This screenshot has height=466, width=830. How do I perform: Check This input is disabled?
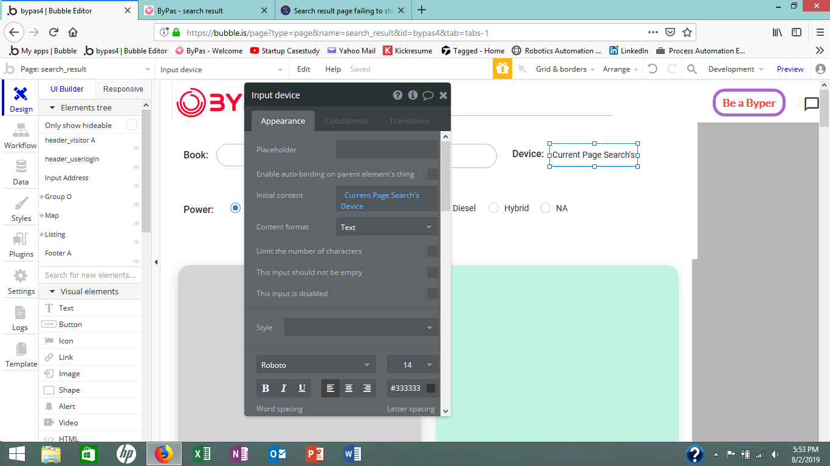(x=433, y=294)
